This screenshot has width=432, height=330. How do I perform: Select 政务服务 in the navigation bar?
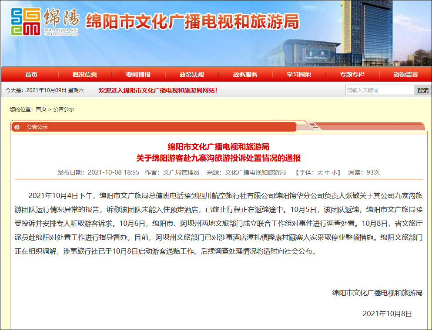click(x=245, y=75)
